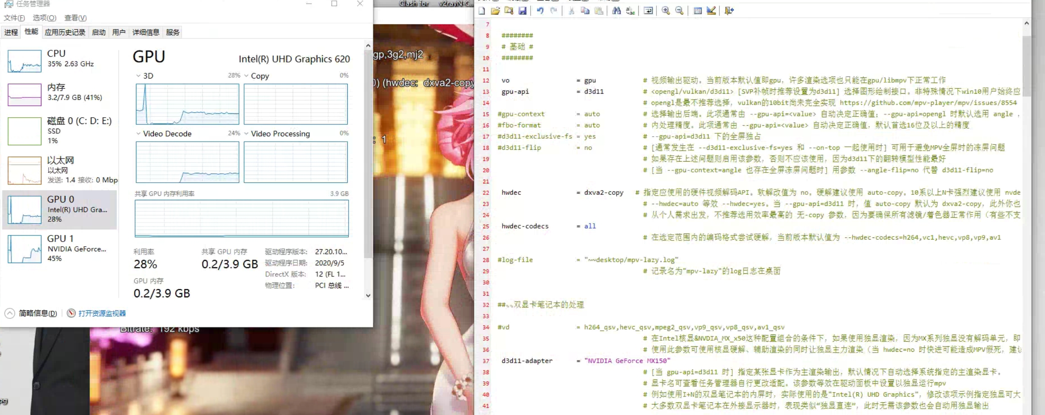This screenshot has width=1045, height=415.
Task: Click the 驱动程序版本 value 27.20.10...
Action: click(x=331, y=252)
